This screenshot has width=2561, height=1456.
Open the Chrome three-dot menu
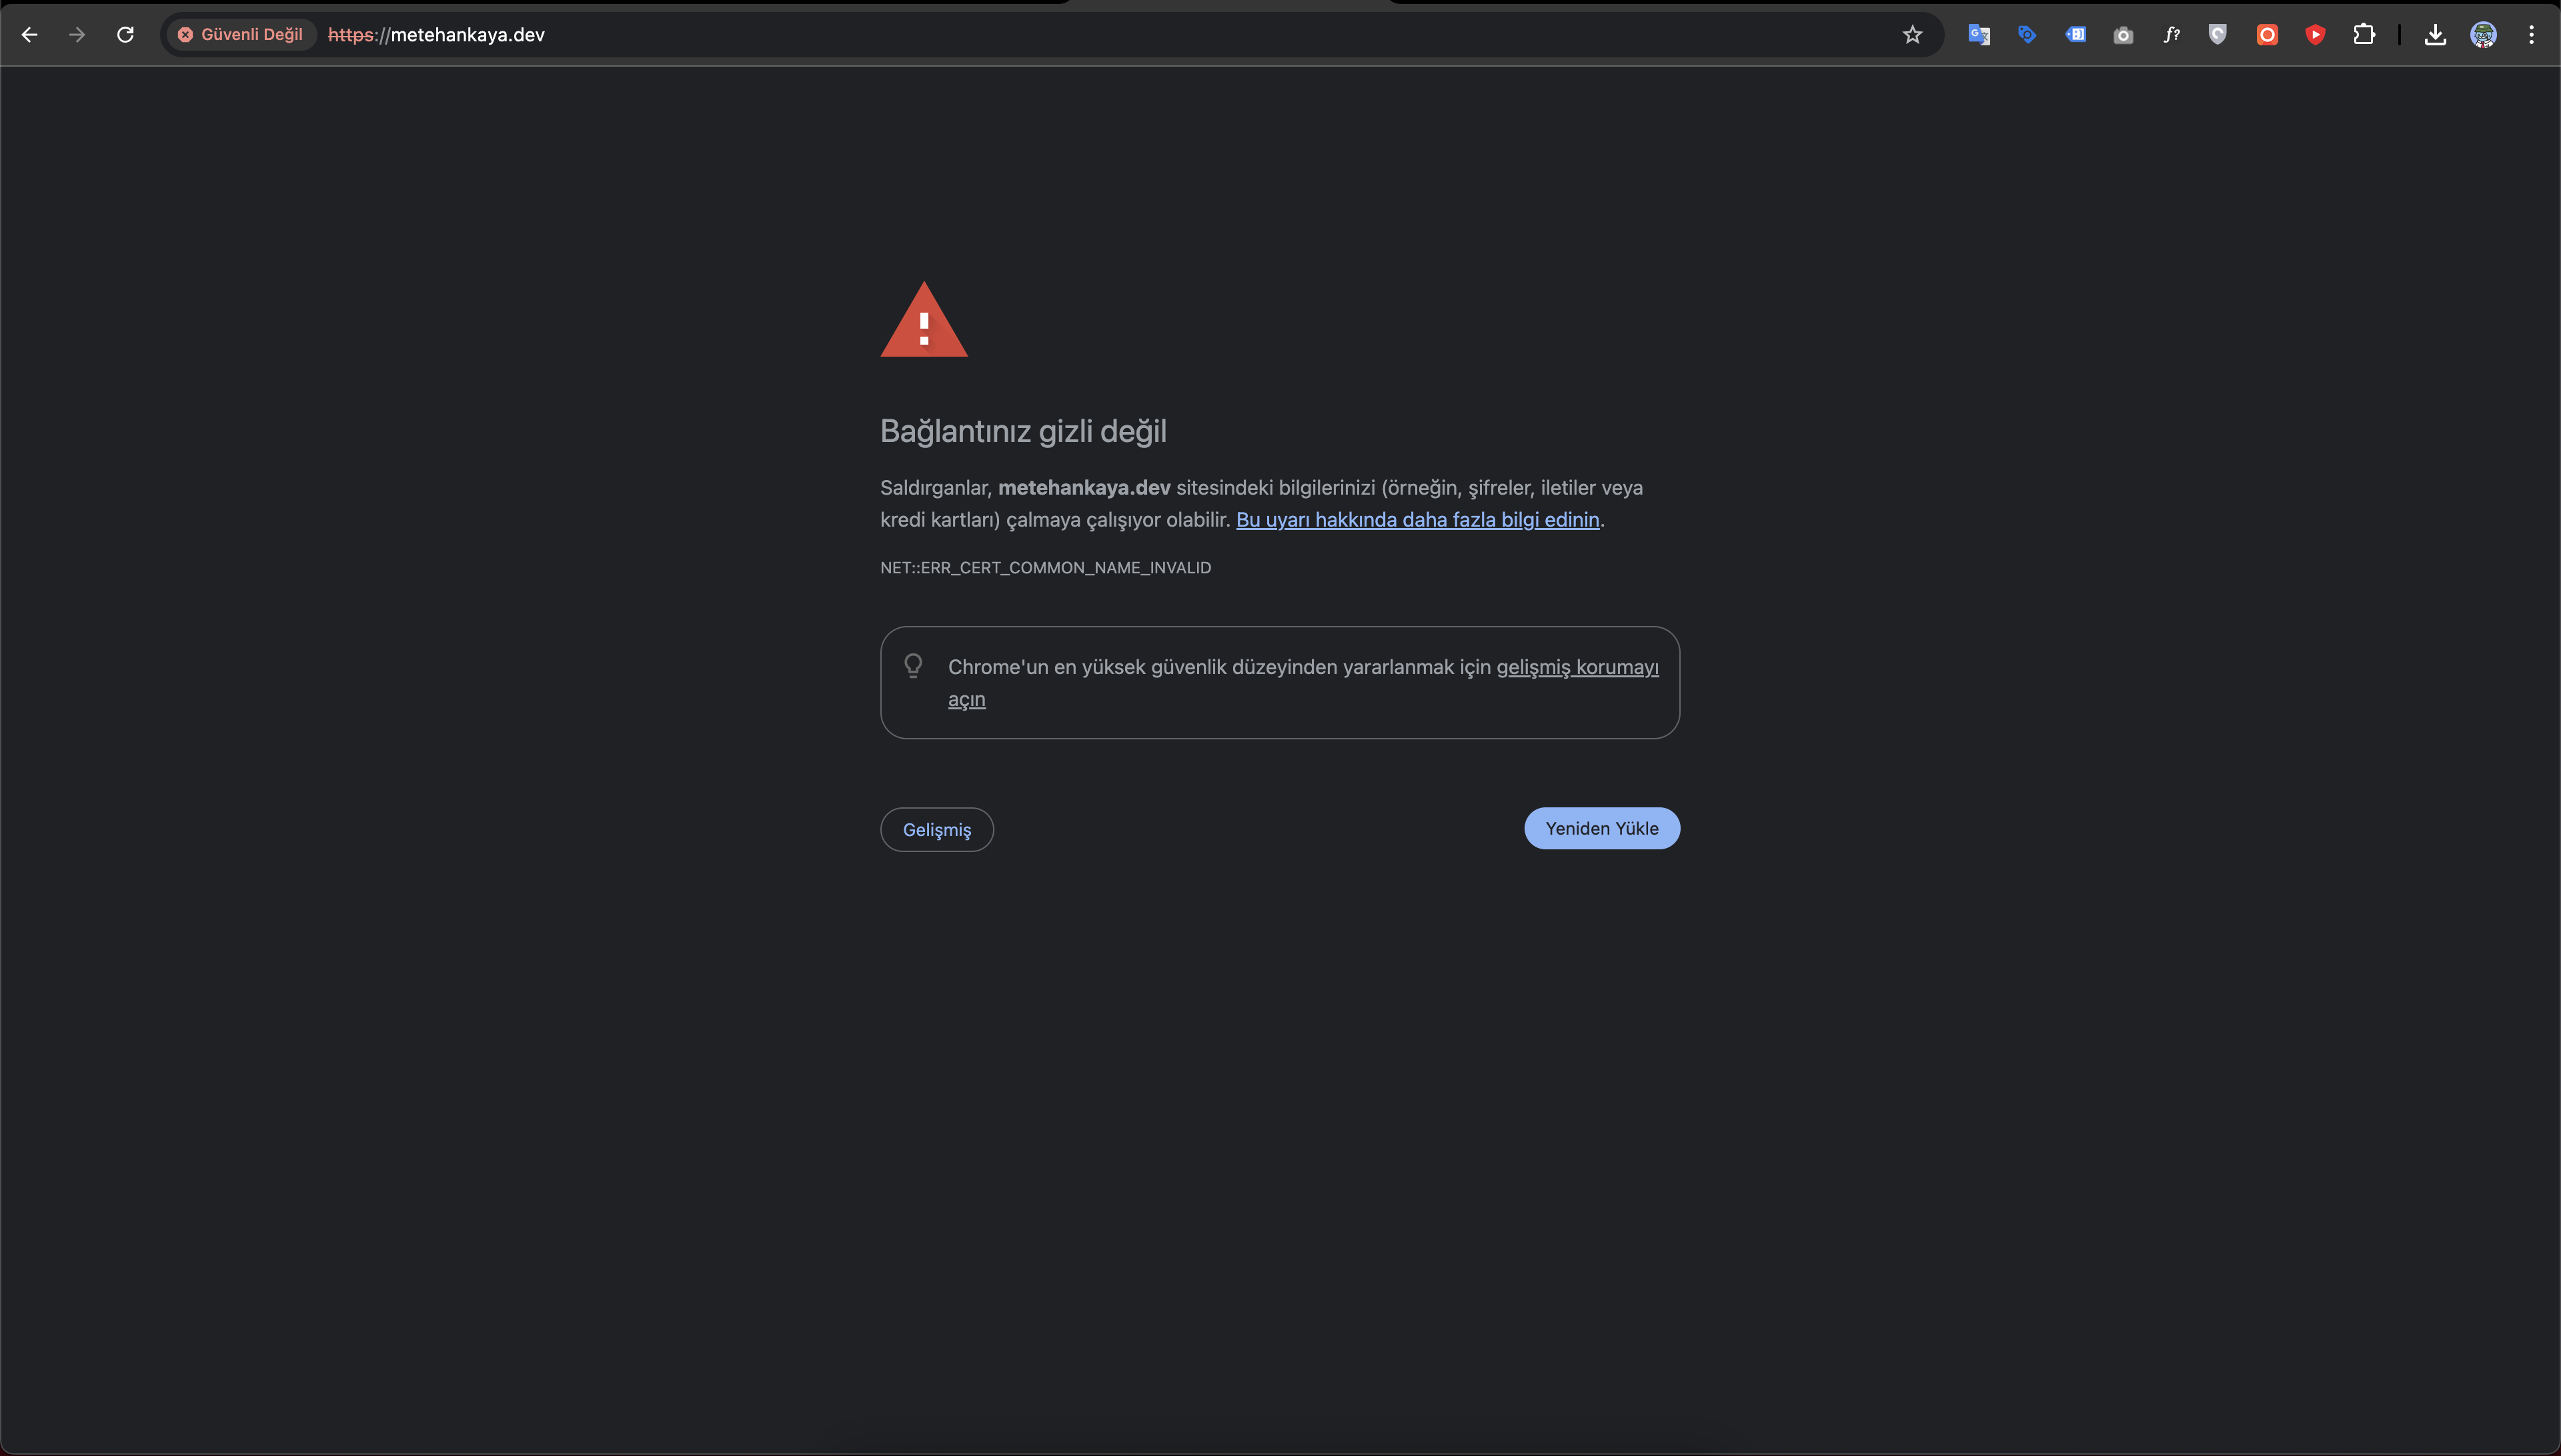(2531, 35)
